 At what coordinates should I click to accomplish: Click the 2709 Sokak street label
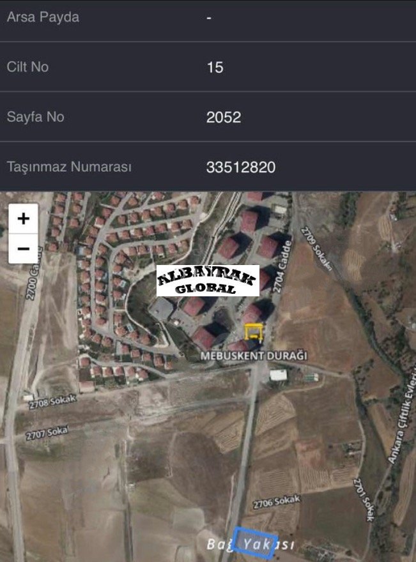pos(316,248)
